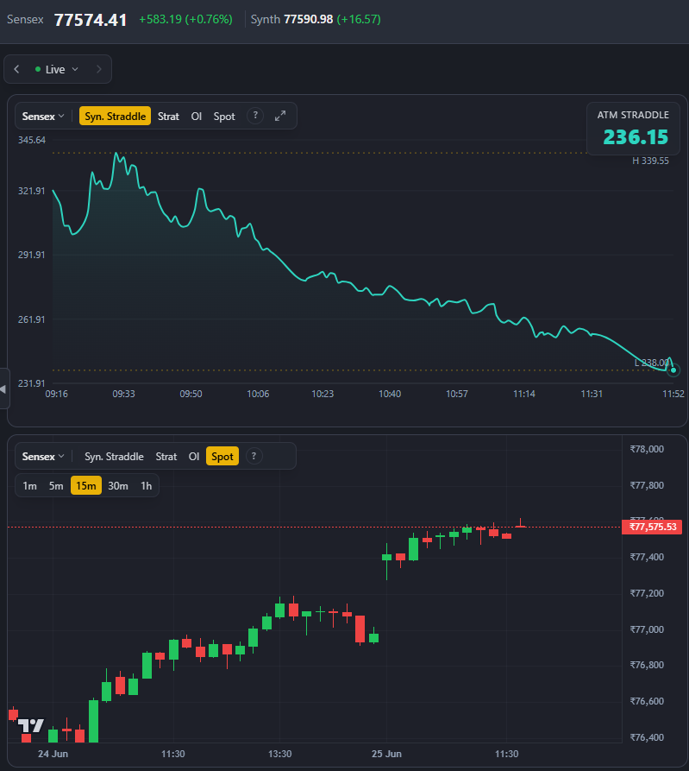Screen dimensions: 689x771
Task: Switch bottom chart to OI tab
Action: [x=194, y=457]
